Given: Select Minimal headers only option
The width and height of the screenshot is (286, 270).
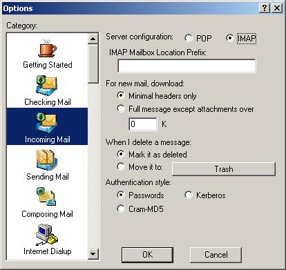Looking at the screenshot, I should pyautogui.click(x=121, y=95).
